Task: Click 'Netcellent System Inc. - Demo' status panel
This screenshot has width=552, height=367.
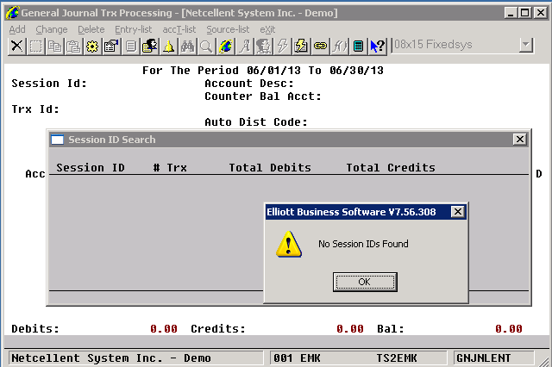Action: coord(136,358)
